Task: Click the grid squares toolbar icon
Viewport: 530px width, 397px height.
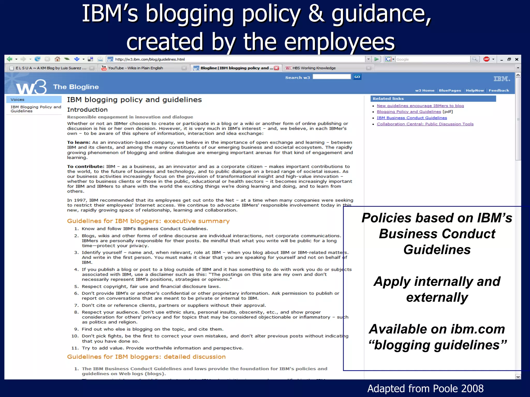Action: [x=90, y=59]
